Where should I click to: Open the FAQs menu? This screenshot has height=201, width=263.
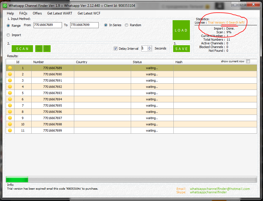tap(23, 13)
